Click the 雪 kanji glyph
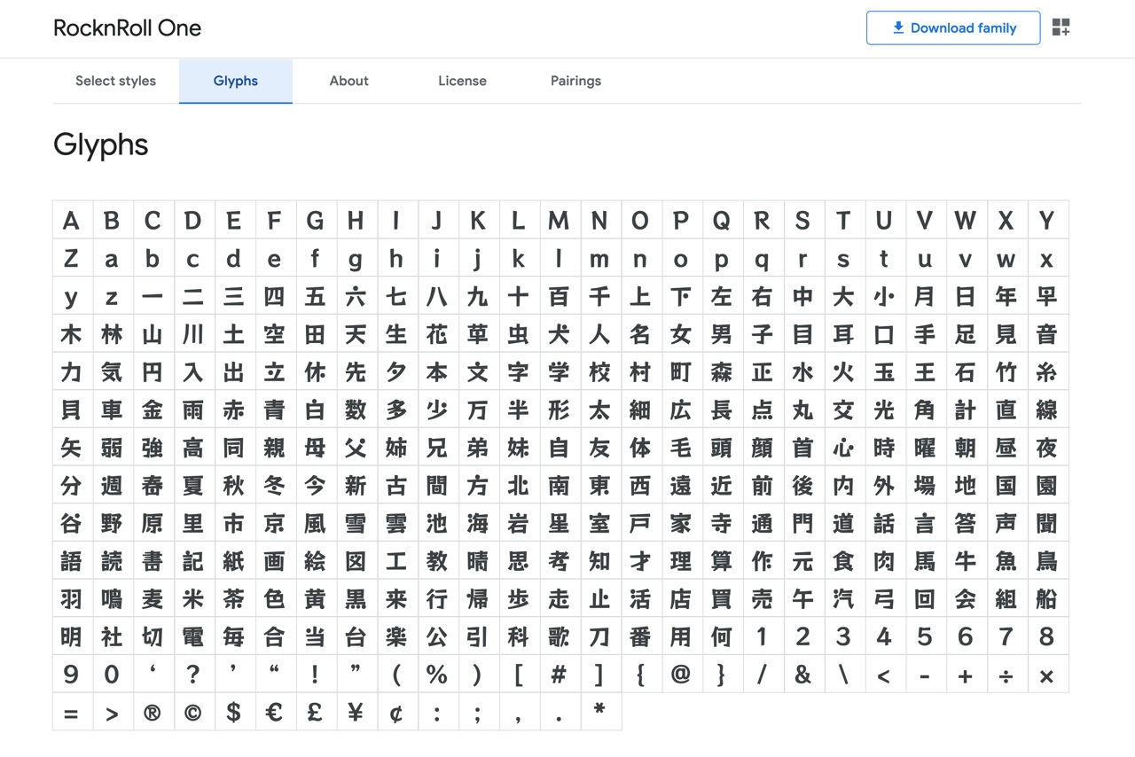The width and height of the screenshot is (1135, 757). pyautogui.click(x=356, y=523)
